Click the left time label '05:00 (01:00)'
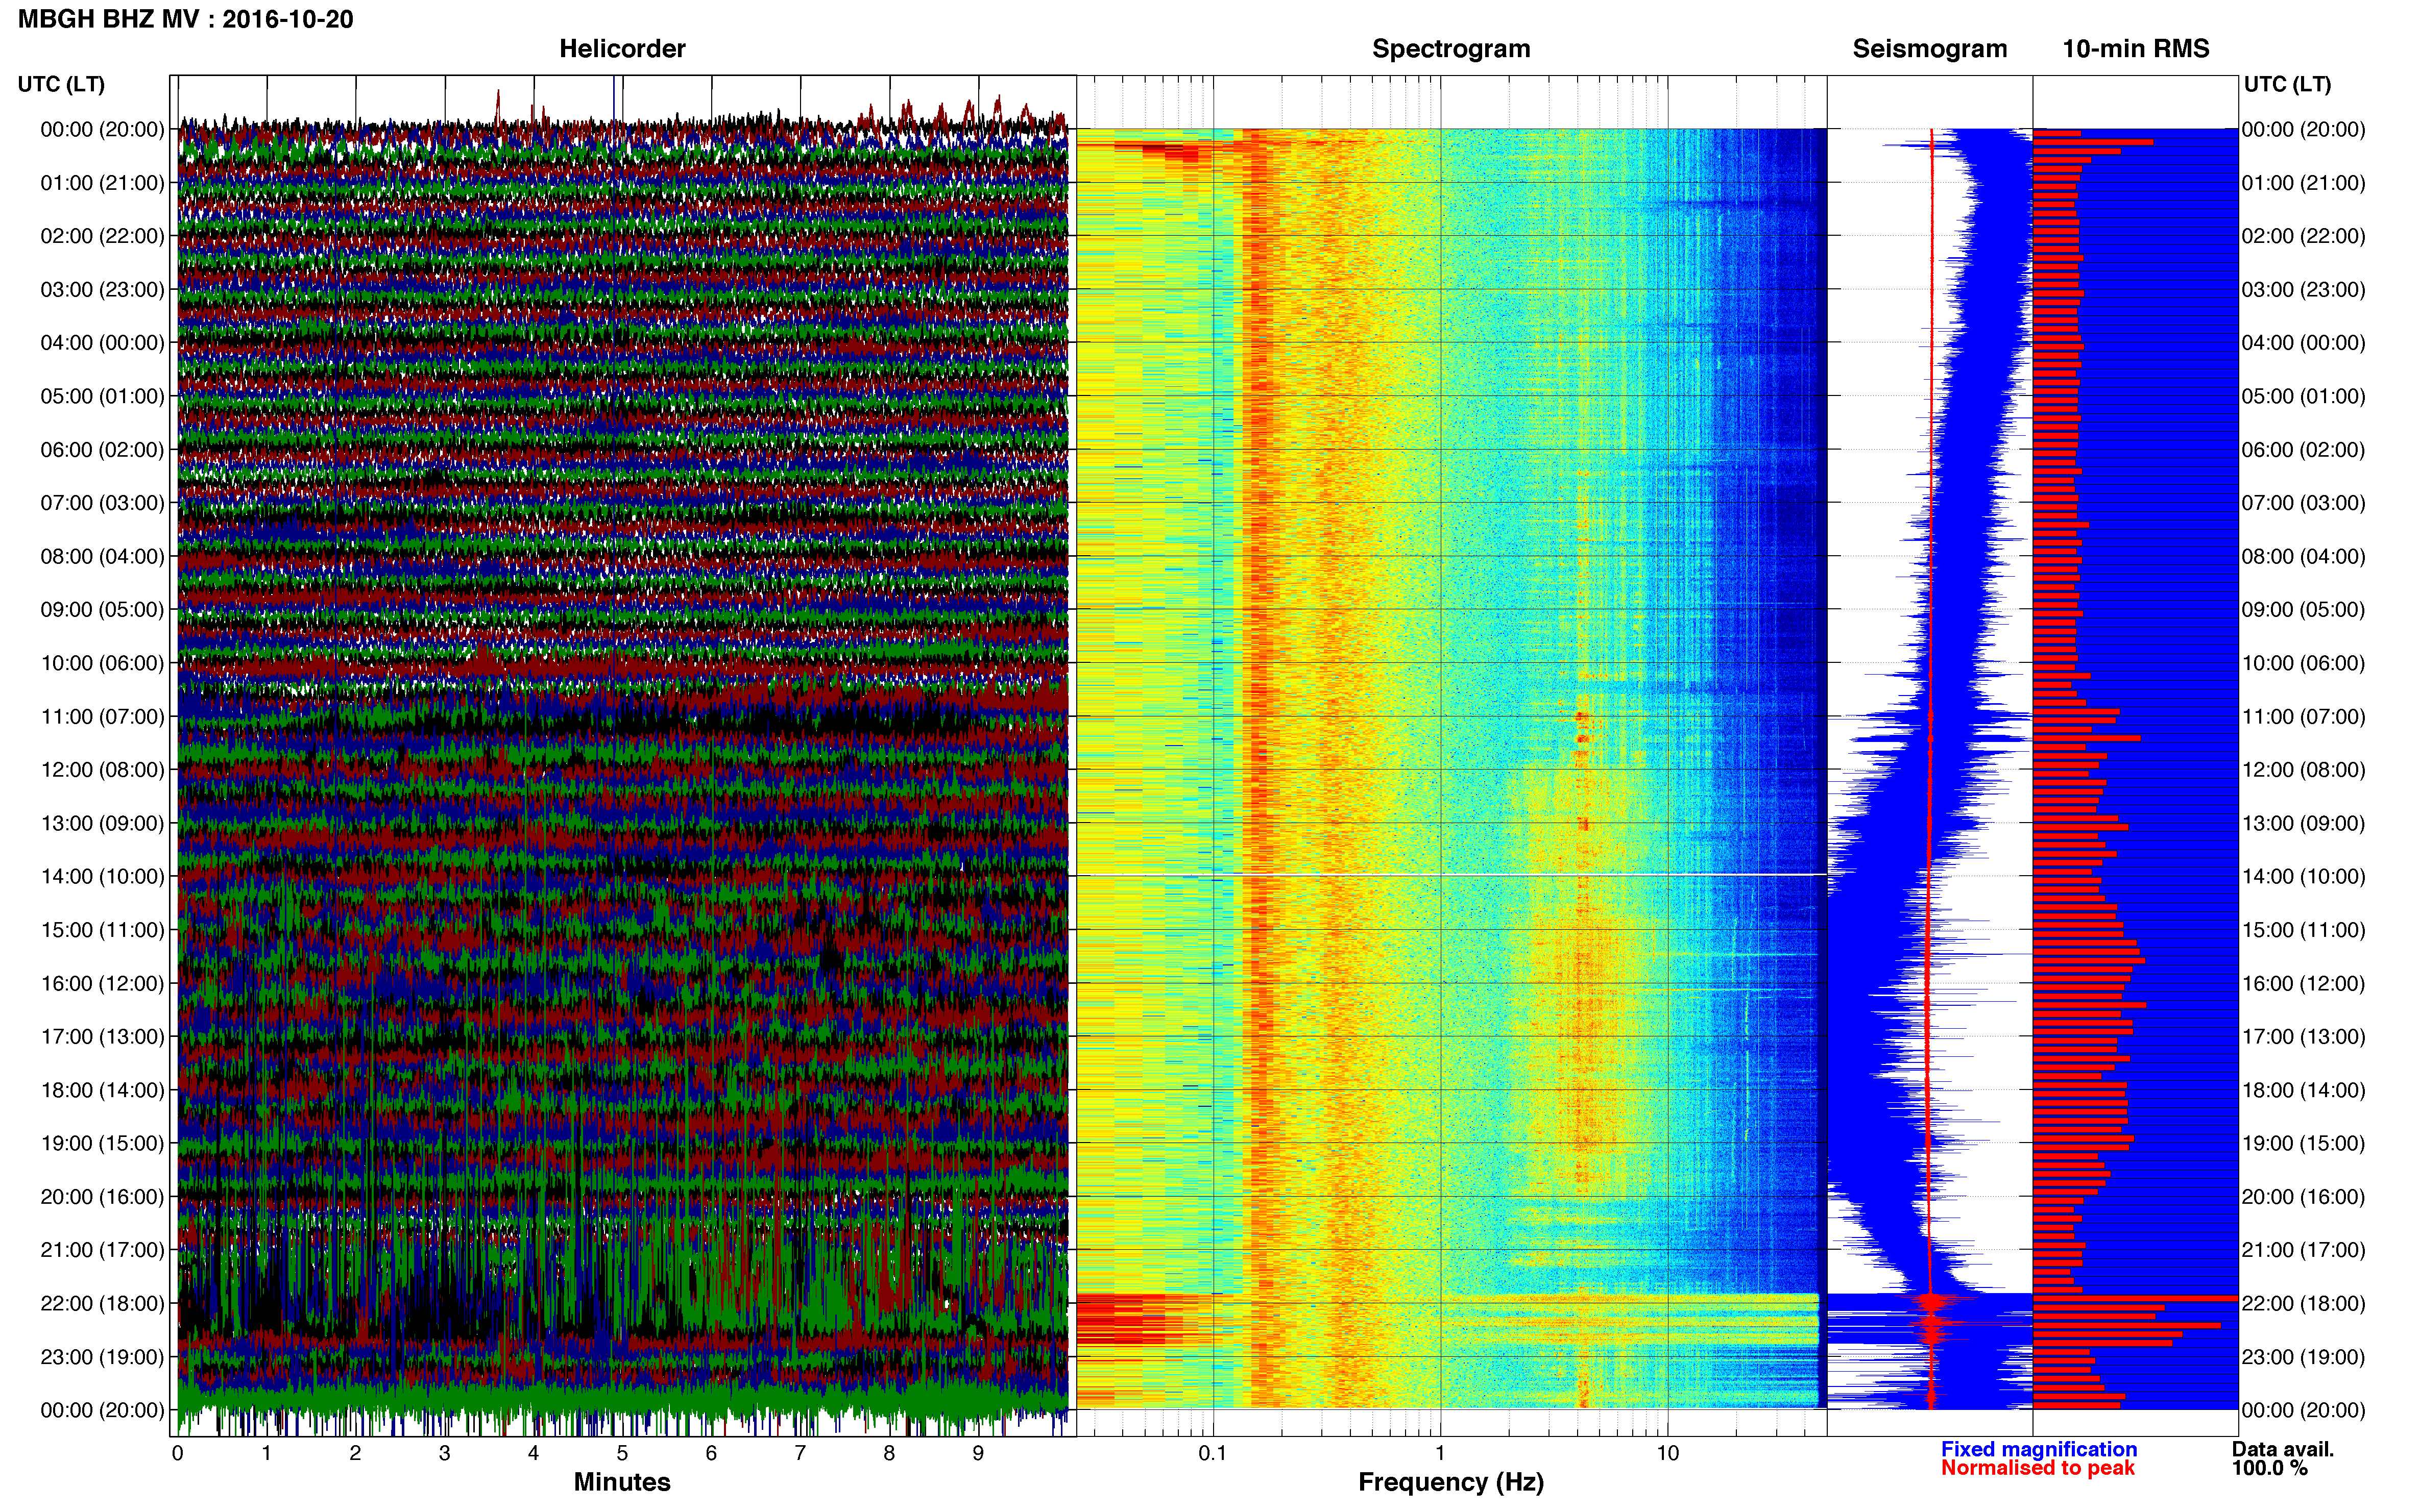 (x=102, y=396)
